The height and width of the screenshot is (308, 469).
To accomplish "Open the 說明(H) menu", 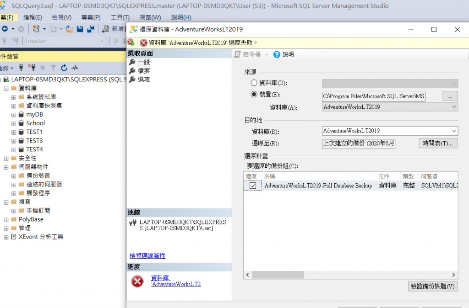I will 181,18.
